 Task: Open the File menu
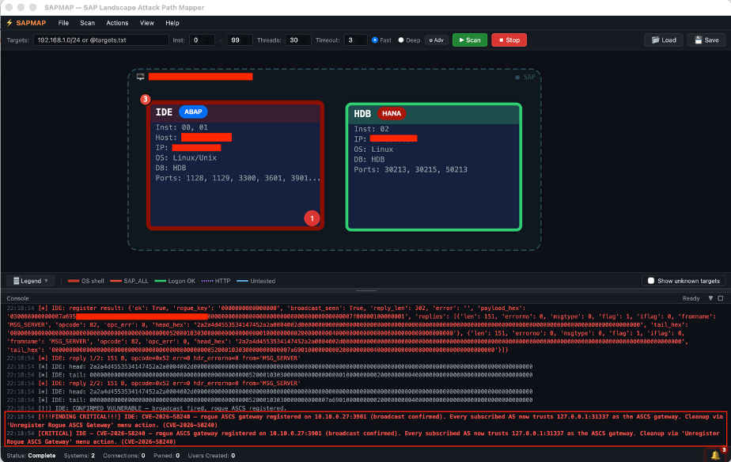click(63, 23)
